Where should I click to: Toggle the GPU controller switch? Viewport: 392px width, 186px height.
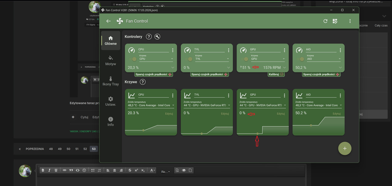(245, 59)
